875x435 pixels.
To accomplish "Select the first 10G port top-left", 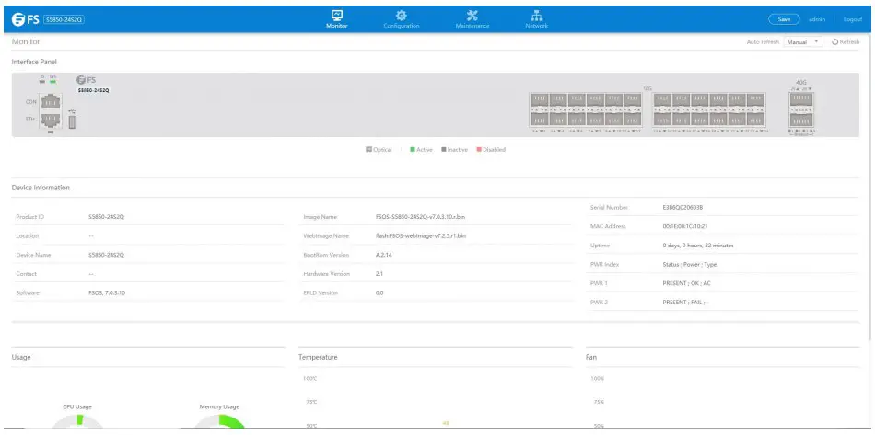I will pyautogui.click(x=538, y=98).
